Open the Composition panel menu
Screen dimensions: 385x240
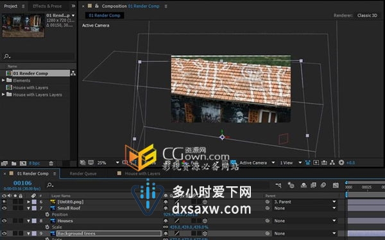(x=166, y=6)
